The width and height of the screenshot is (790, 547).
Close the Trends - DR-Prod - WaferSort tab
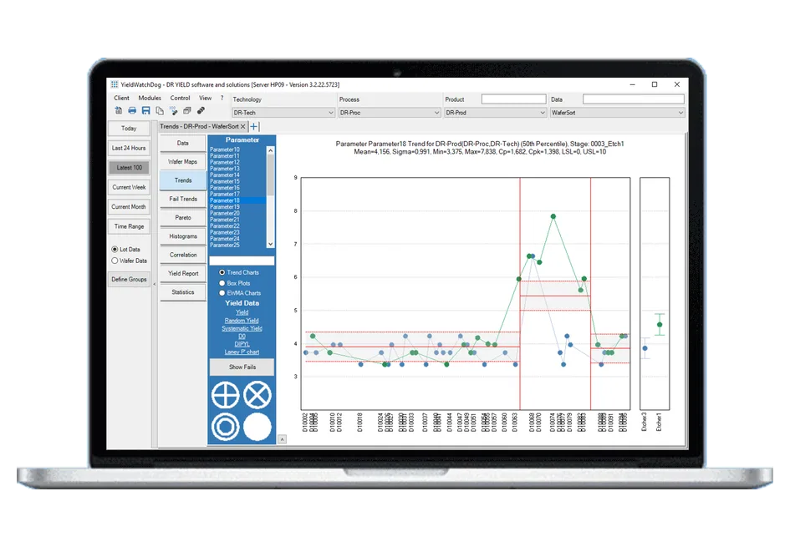(x=242, y=126)
